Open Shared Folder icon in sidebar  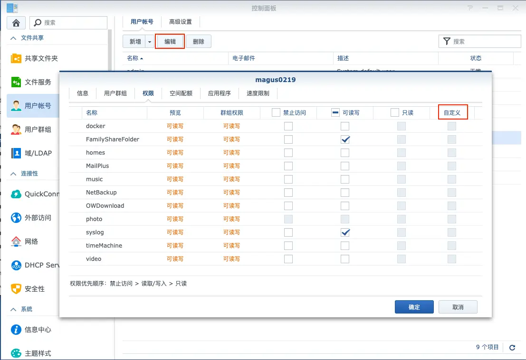click(x=16, y=58)
